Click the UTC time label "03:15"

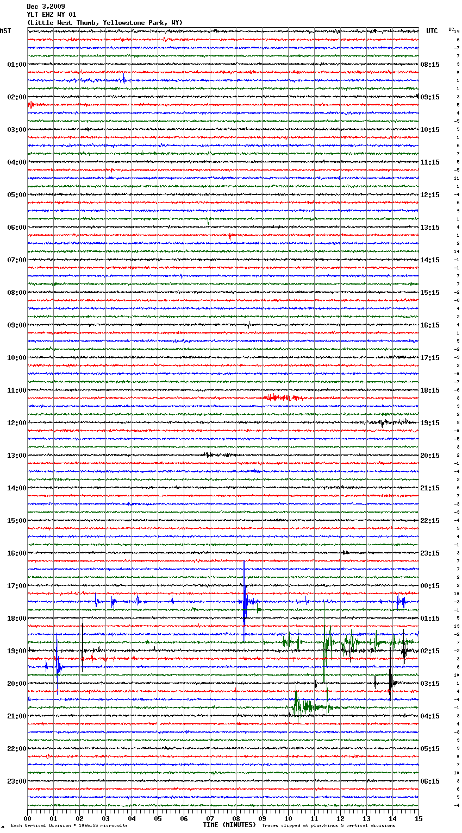pos(430,684)
